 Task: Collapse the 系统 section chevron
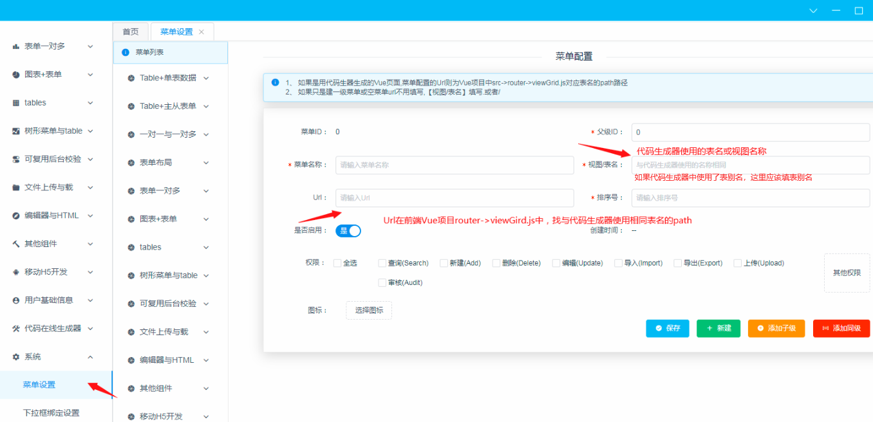tap(90, 356)
